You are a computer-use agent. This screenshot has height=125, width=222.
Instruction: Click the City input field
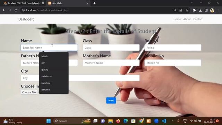click(x=80, y=78)
